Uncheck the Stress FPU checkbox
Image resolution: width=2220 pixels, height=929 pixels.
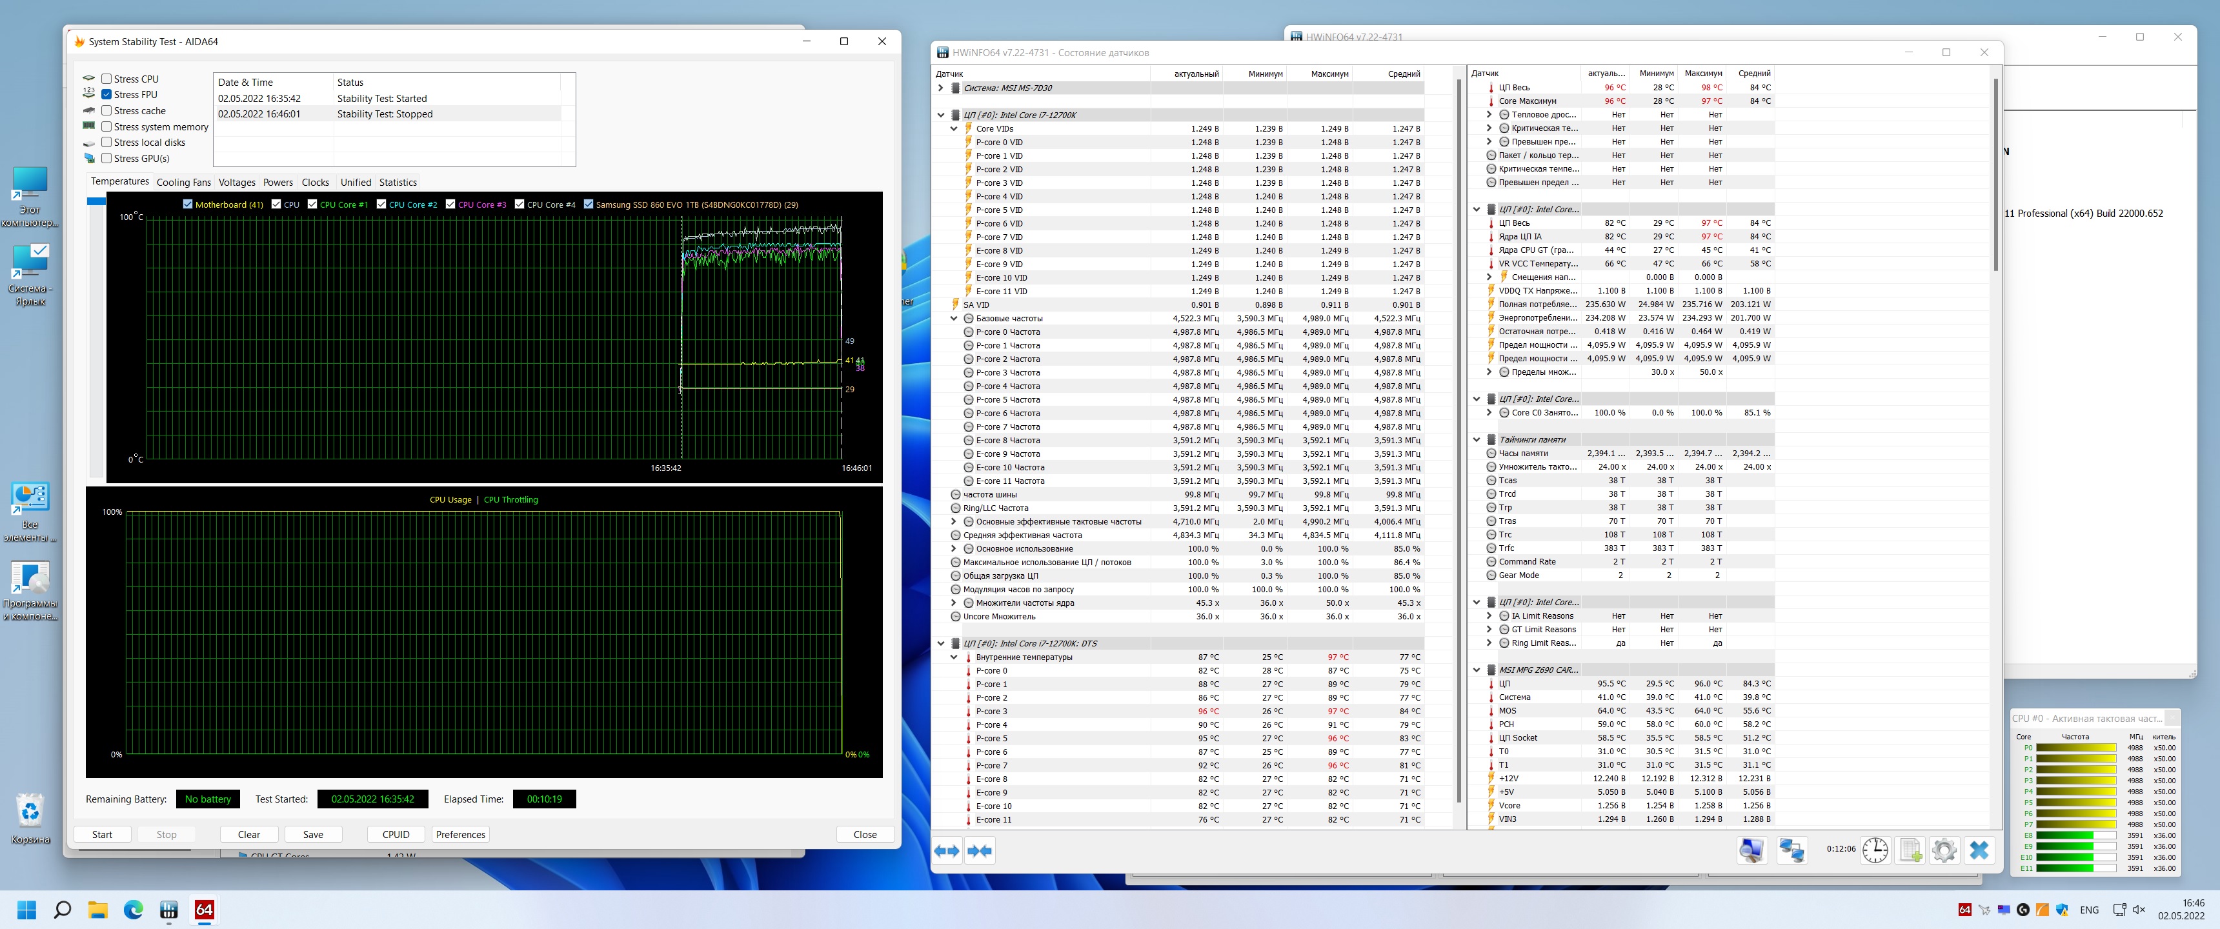coord(107,95)
